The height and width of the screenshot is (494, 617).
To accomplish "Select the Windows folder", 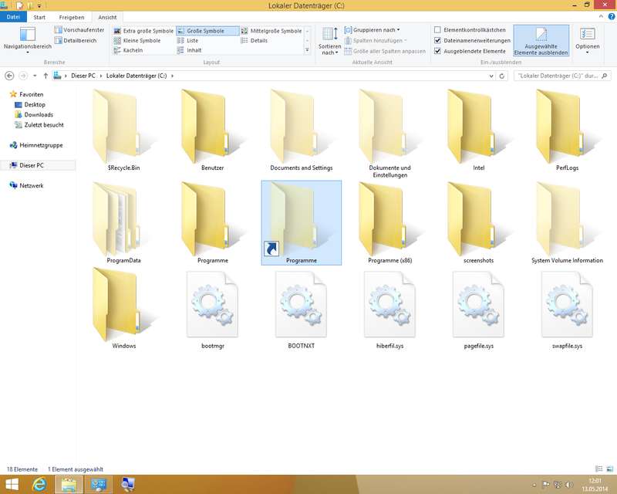I will [x=123, y=308].
